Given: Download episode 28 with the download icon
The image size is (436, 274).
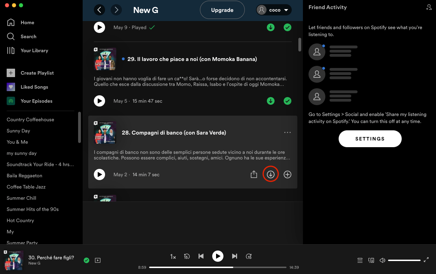Looking at the screenshot, I should [x=271, y=174].
